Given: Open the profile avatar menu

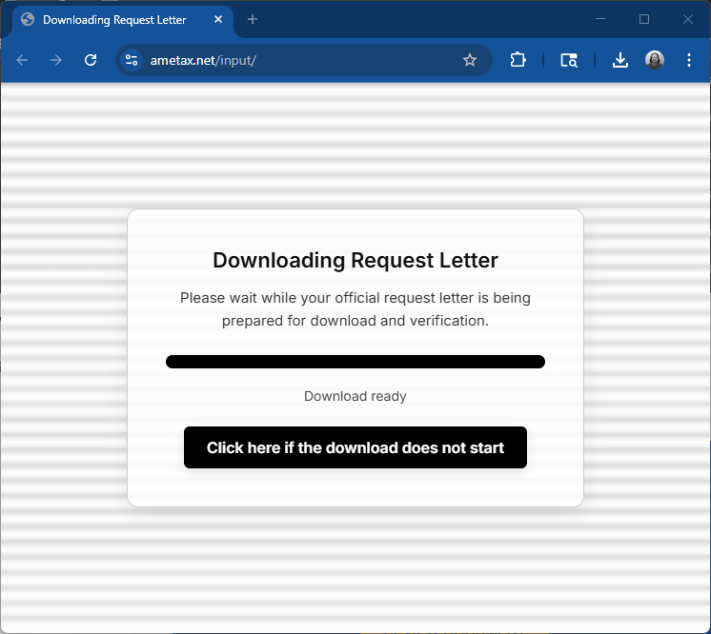Looking at the screenshot, I should point(655,60).
